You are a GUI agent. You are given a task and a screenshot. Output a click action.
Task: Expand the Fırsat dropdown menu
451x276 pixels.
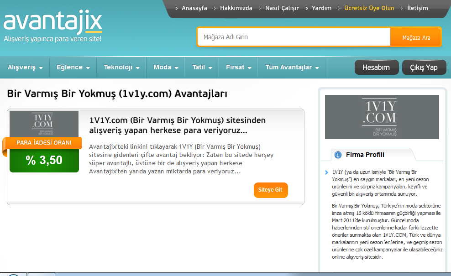pos(238,67)
